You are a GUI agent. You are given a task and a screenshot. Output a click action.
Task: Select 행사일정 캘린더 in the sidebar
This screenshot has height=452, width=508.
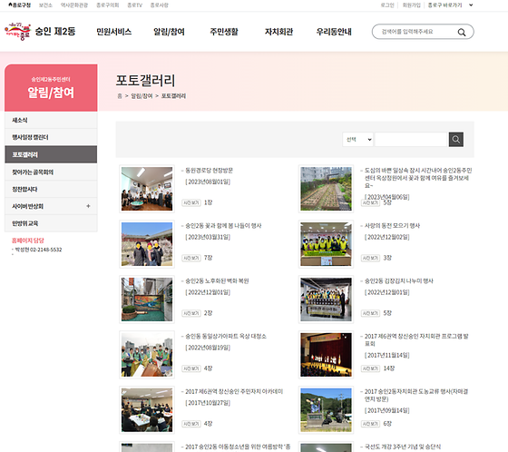pyautogui.click(x=51, y=137)
